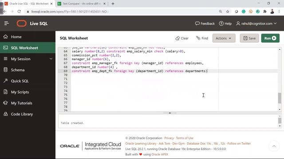Image resolution: width=284 pixels, height=159 pixels.
Task: Open a new browser tab
Action: point(113,4)
